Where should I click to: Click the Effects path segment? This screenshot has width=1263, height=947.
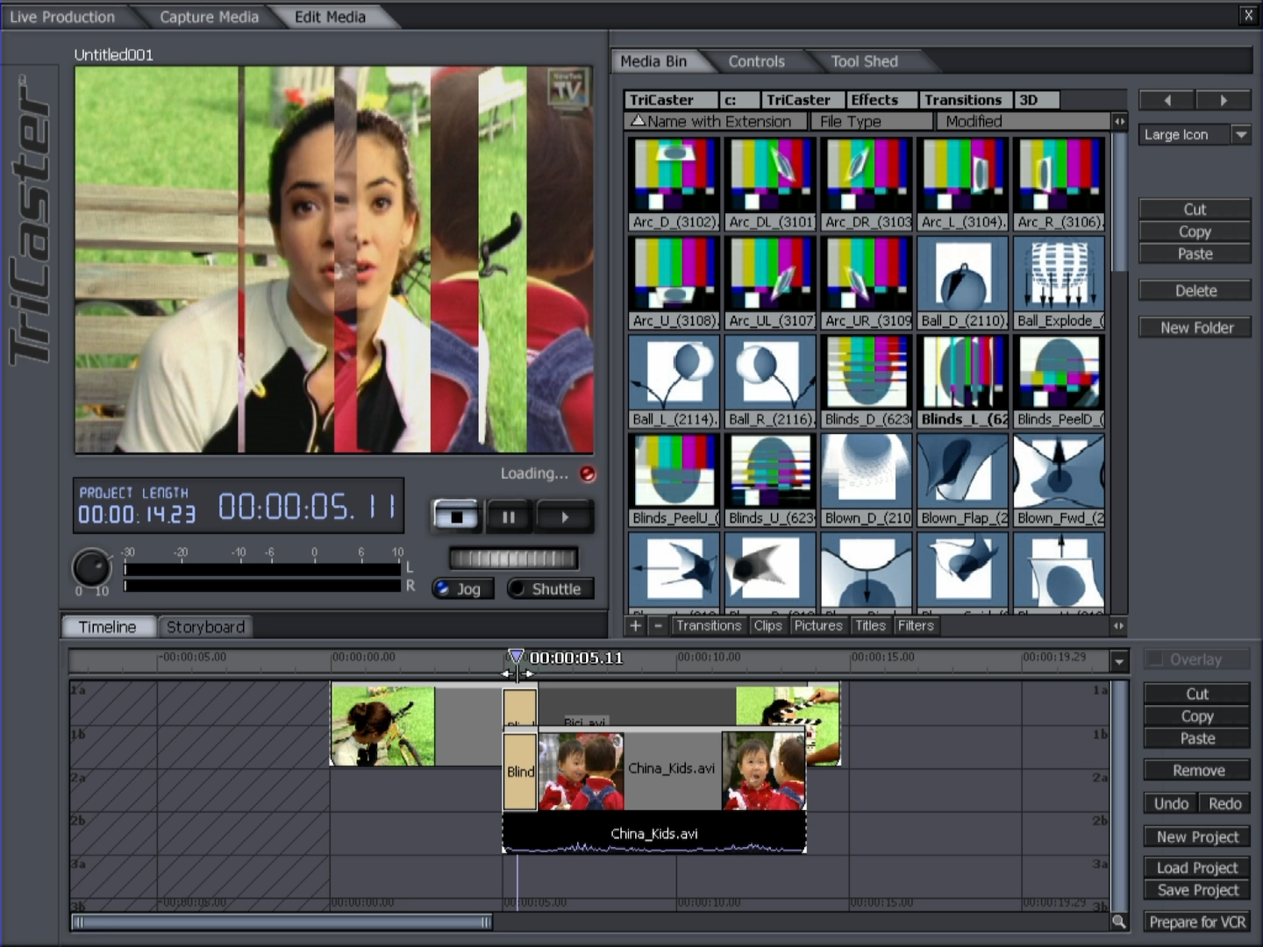[881, 100]
